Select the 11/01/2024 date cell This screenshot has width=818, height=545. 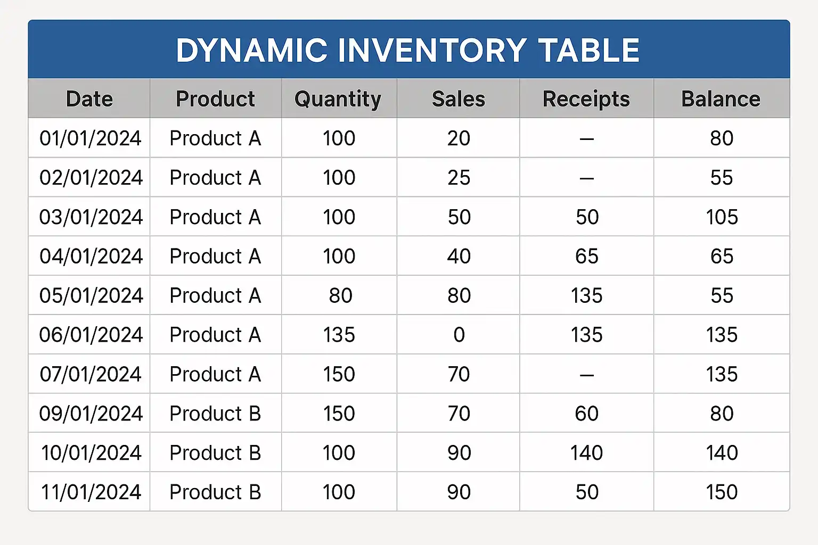coord(91,492)
